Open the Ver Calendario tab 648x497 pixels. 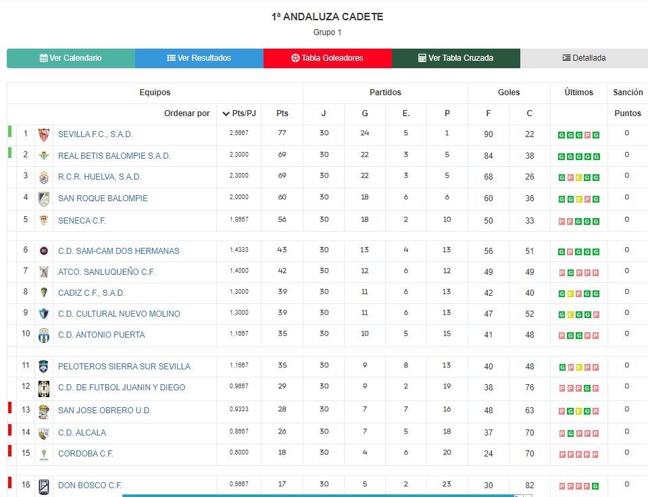click(x=71, y=58)
